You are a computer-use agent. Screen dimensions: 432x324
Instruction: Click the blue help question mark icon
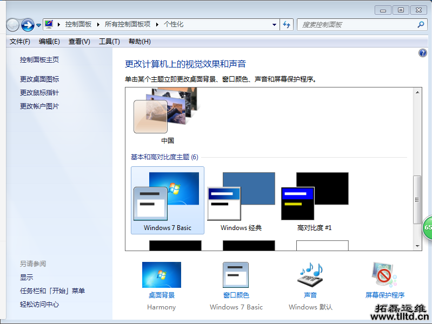423,53
